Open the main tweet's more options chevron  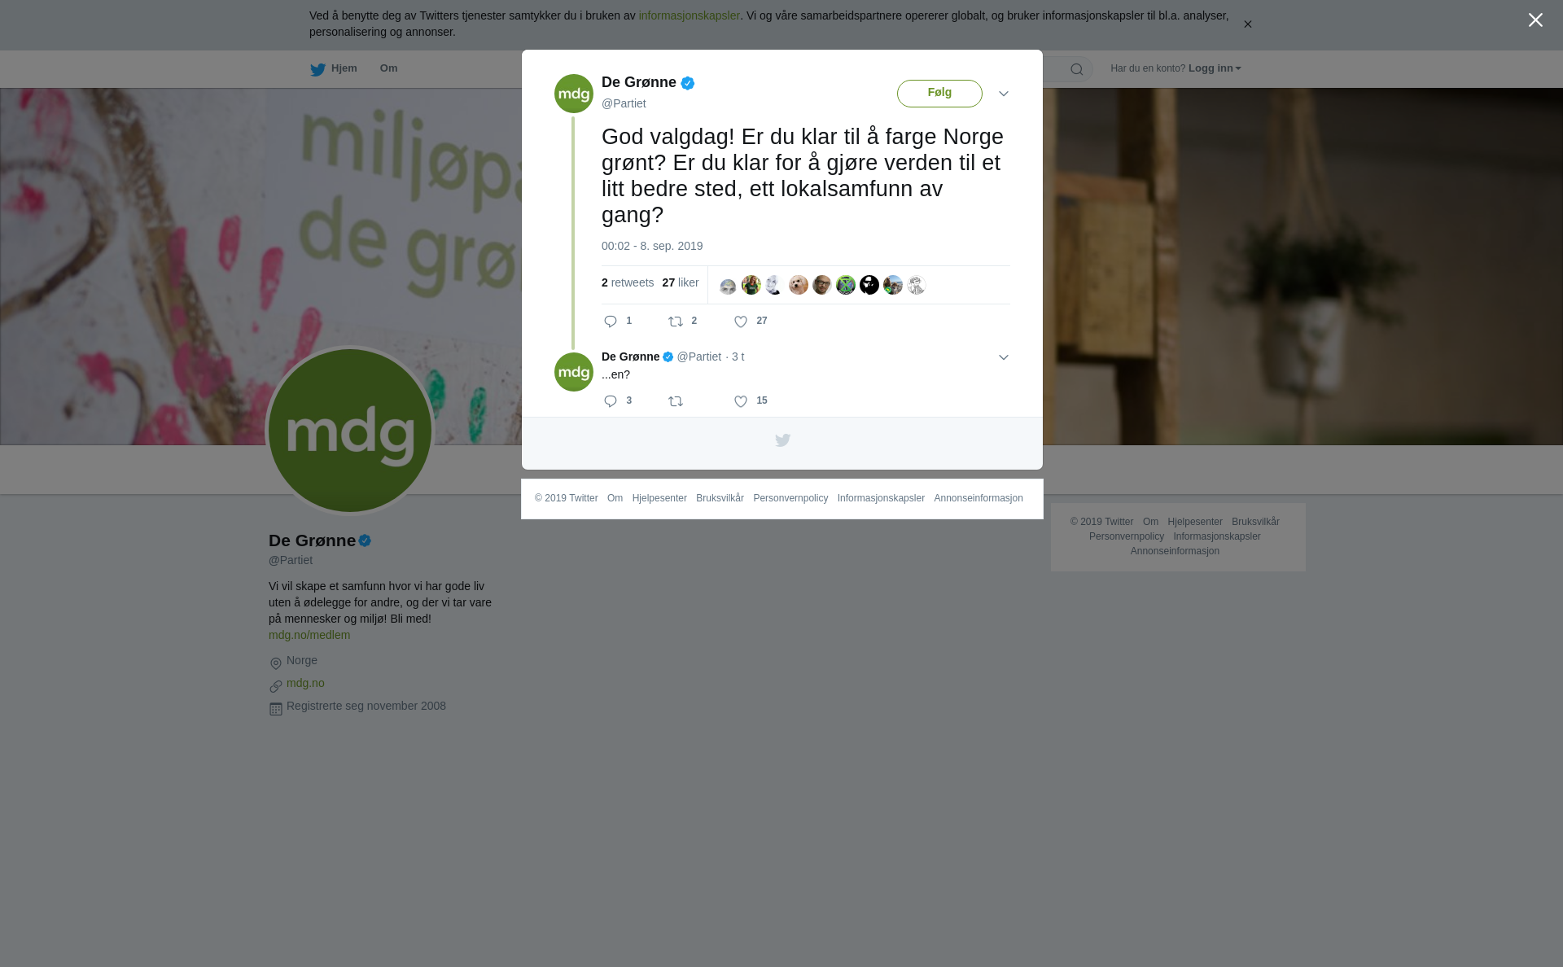1004,94
